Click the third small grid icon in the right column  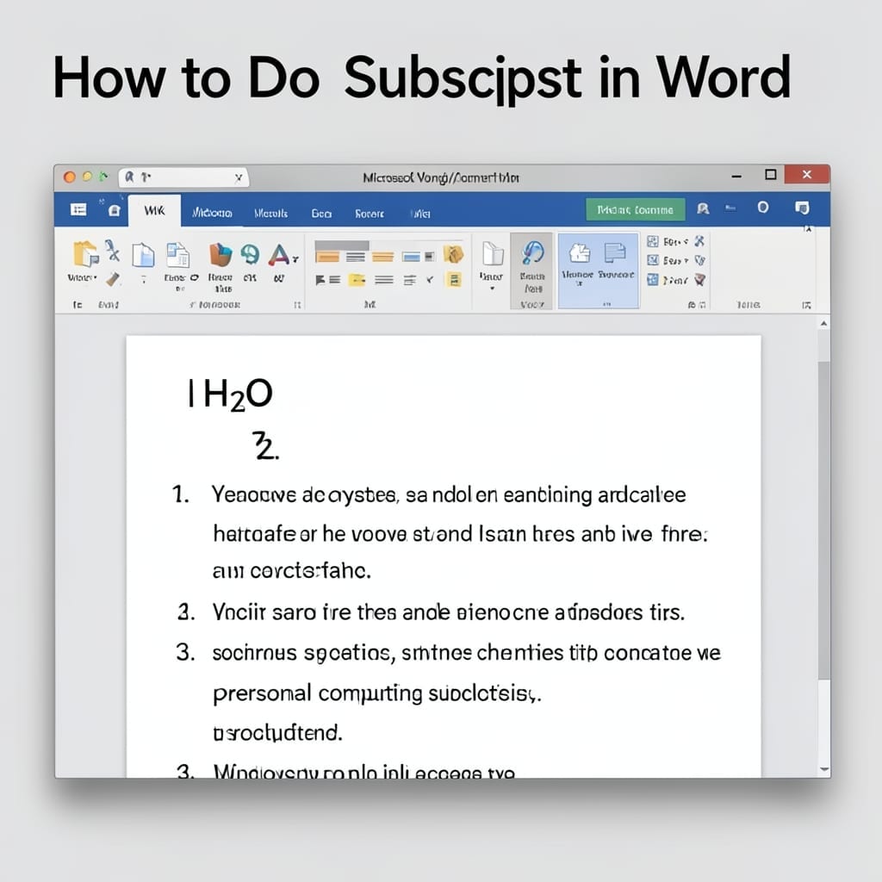tap(653, 280)
